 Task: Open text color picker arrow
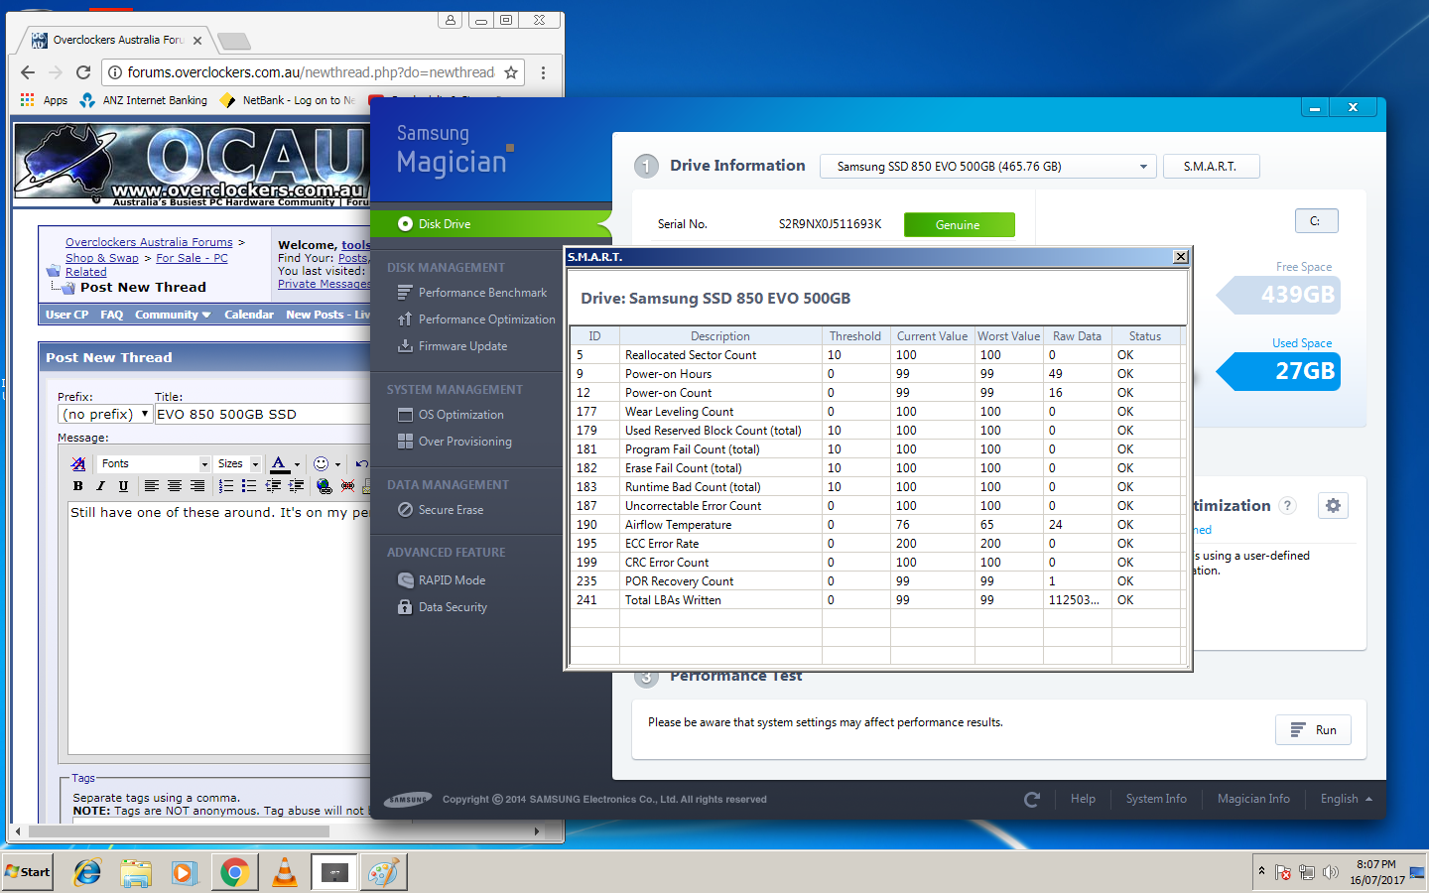pos(297,464)
